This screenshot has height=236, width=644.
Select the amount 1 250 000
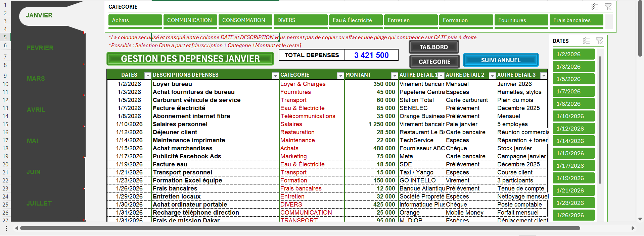tap(371, 124)
